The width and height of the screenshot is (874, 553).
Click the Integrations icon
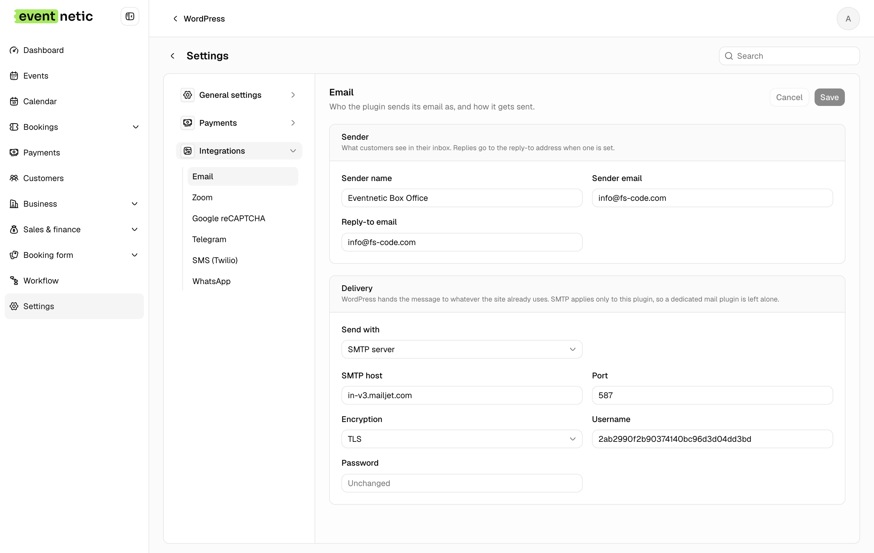(188, 150)
